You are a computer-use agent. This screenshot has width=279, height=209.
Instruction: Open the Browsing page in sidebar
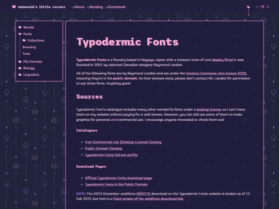click(x=29, y=47)
